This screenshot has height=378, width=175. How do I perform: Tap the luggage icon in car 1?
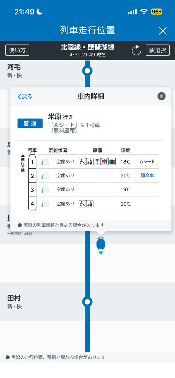click(112, 161)
